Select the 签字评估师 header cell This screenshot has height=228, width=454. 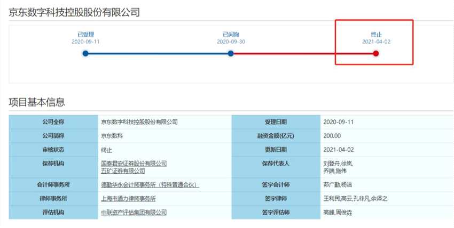click(x=276, y=213)
